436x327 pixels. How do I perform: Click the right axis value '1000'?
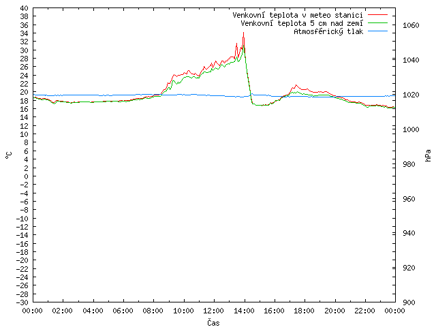pos(411,129)
